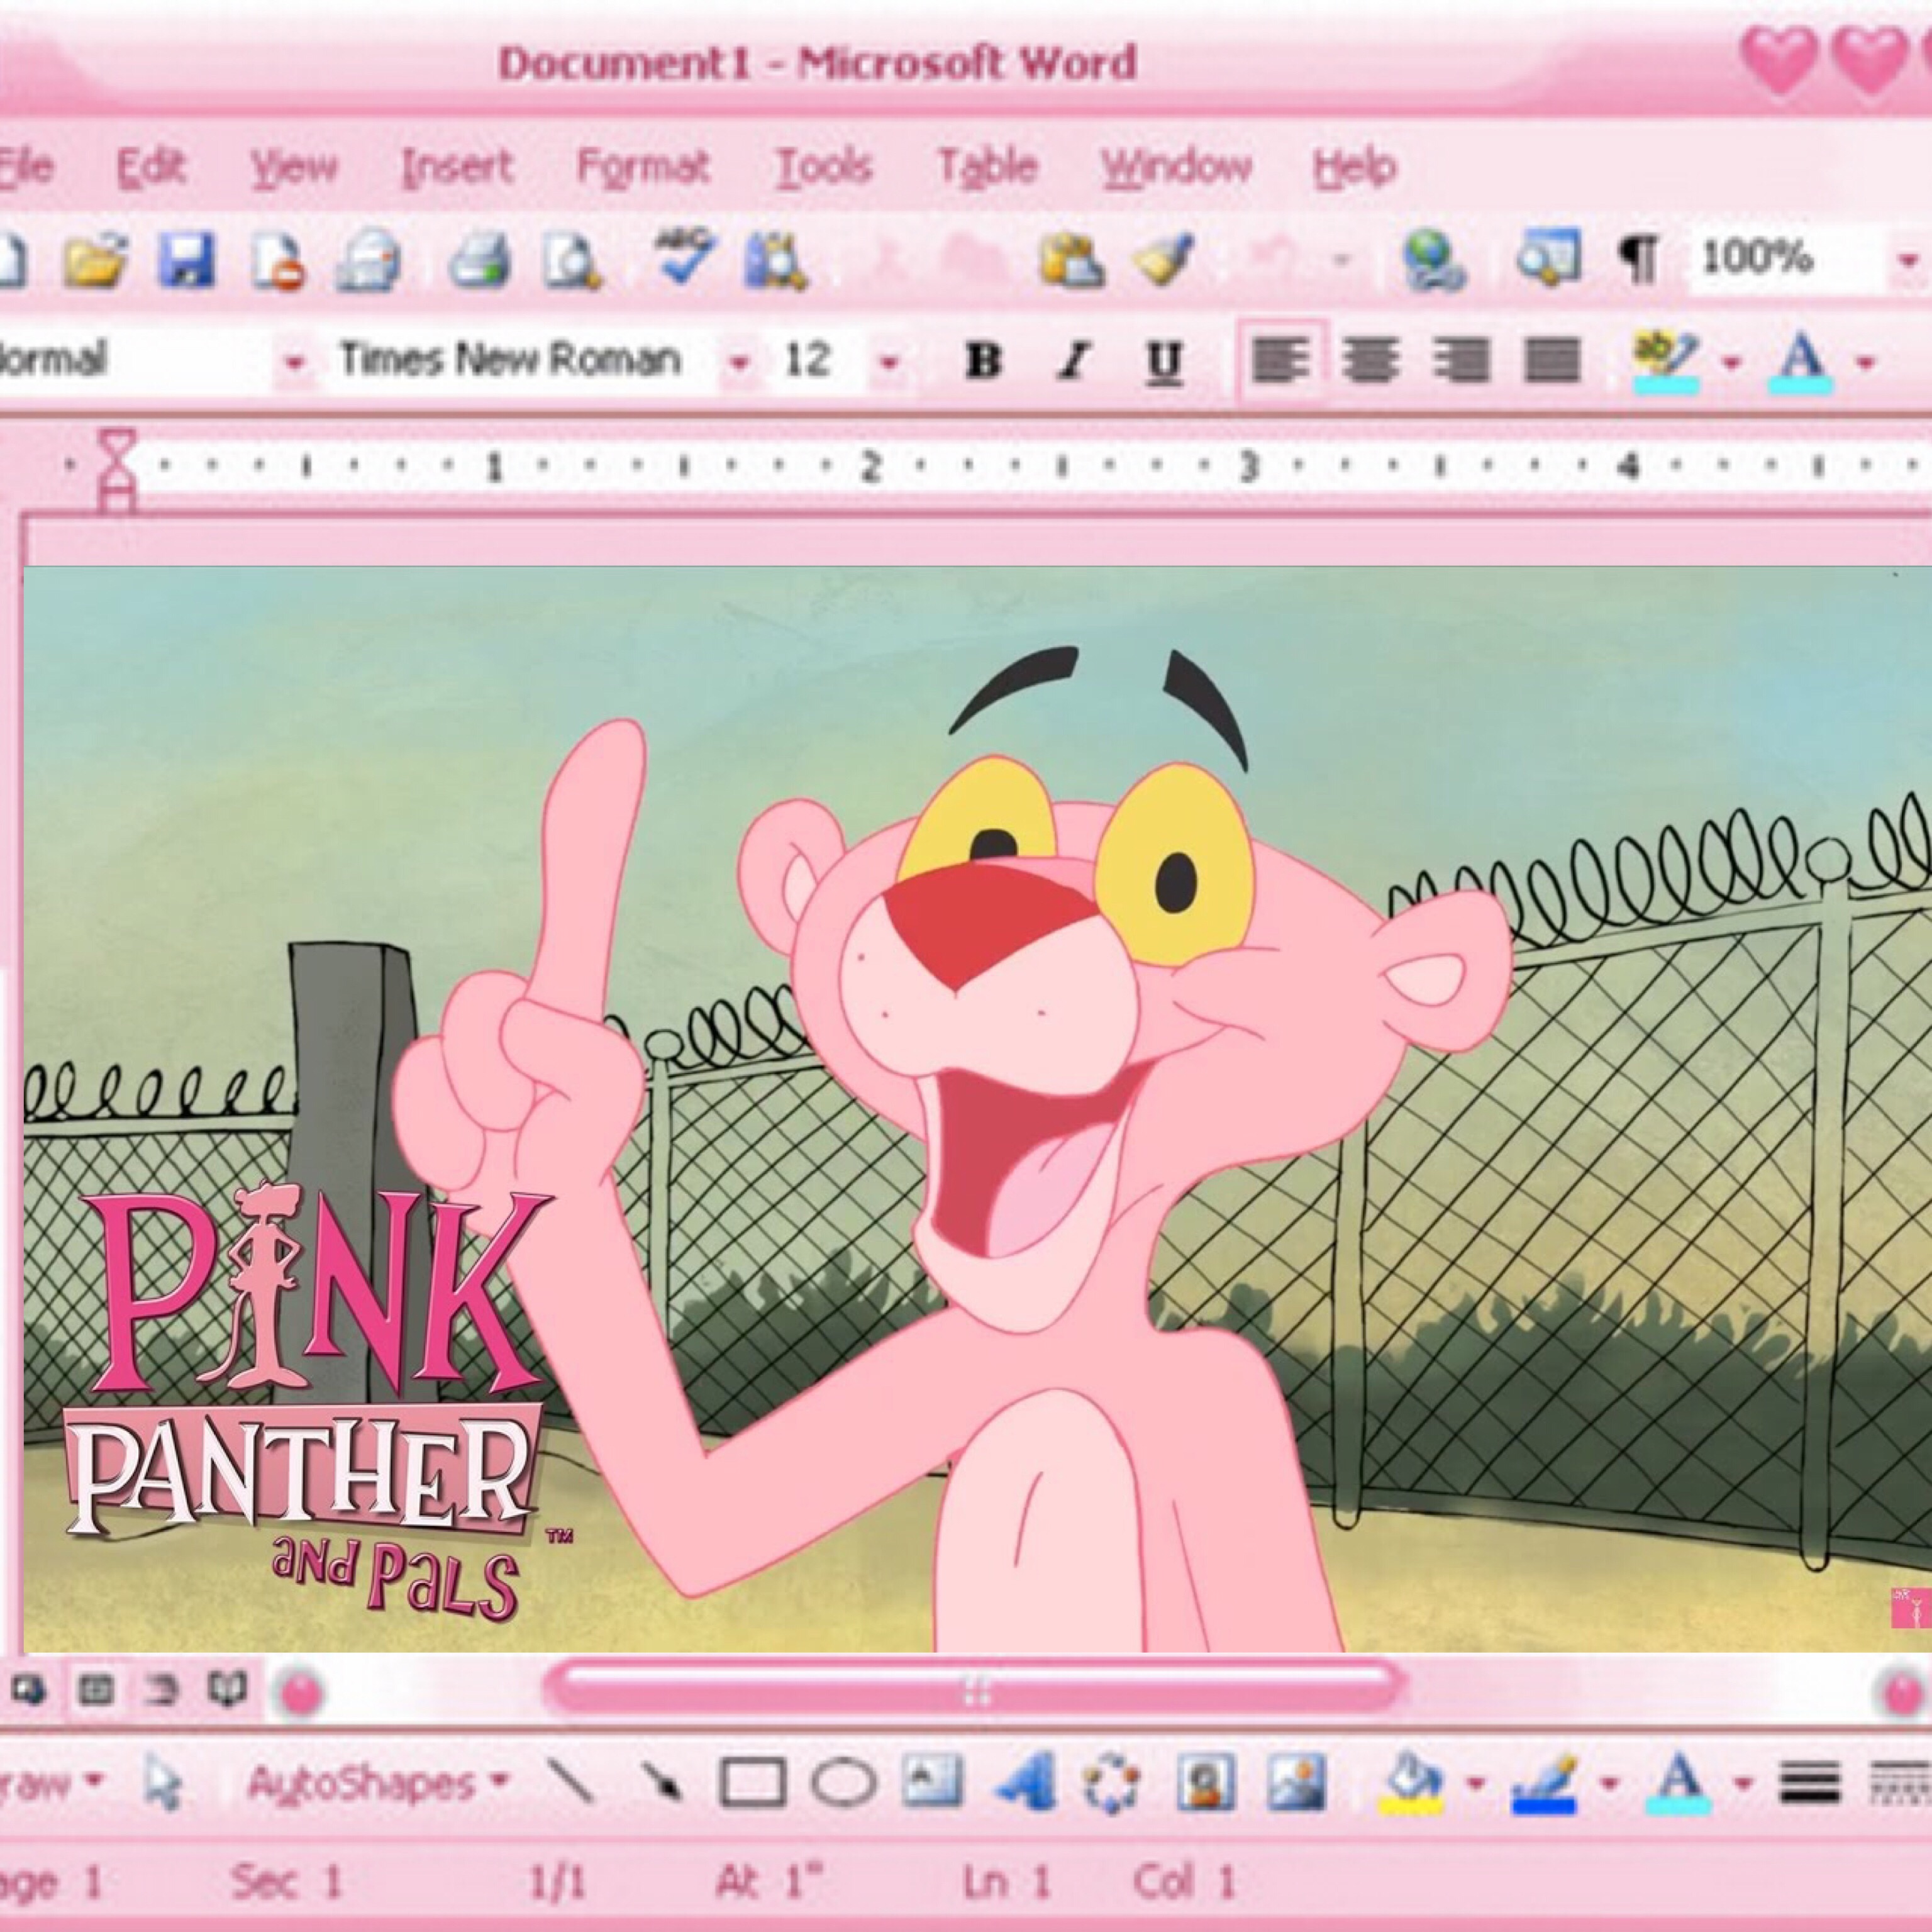Click the Print icon
The image size is (1932, 1932).
[479, 262]
